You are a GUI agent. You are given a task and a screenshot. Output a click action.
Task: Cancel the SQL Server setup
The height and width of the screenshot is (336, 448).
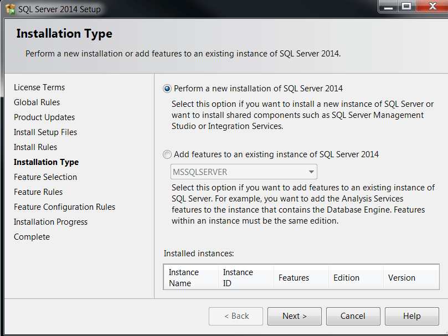pos(353,316)
